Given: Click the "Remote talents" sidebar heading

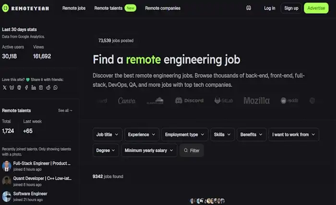Looking at the screenshot, I should [x=16, y=110].
